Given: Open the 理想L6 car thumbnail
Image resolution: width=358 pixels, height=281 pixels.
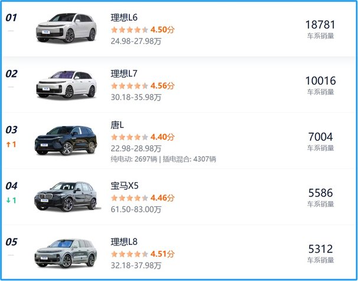Looking at the screenshot, I should [66, 28].
